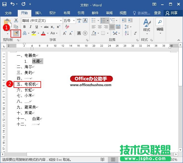Toggle Underline formatting
The image size is (183, 163).
pyautogui.click(x=37, y=27)
